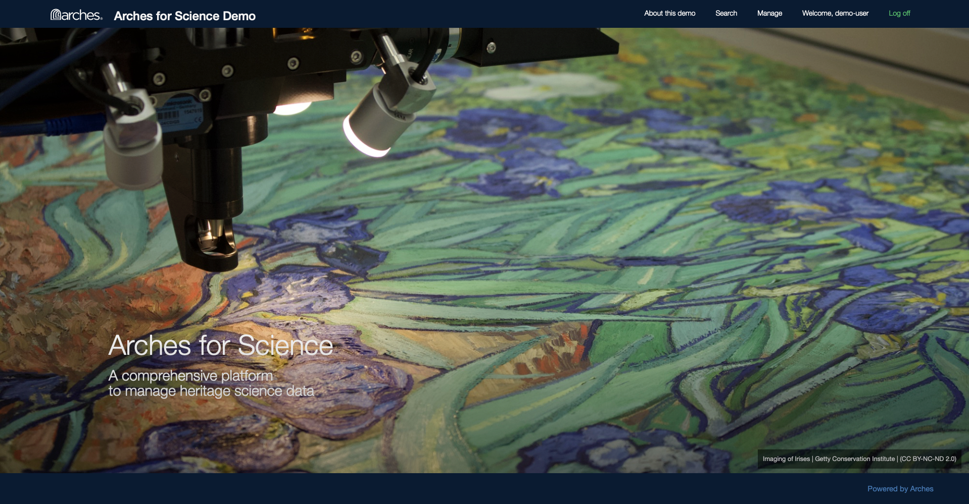The image size is (969, 504).
Task: Open the Arches for Science Demo title
Action: (184, 16)
